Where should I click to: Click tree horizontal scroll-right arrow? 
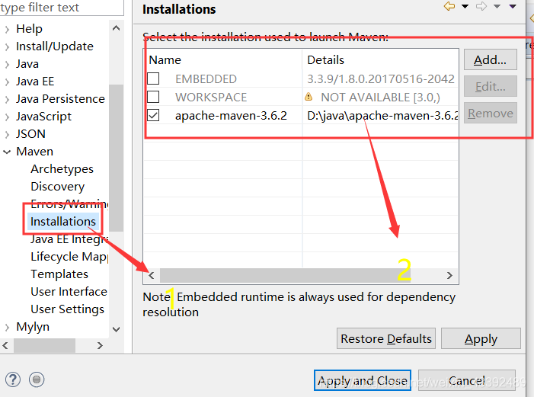click(x=100, y=345)
